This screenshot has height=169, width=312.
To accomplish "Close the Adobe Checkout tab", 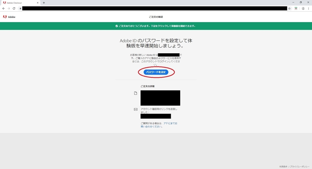I will (38, 3).
